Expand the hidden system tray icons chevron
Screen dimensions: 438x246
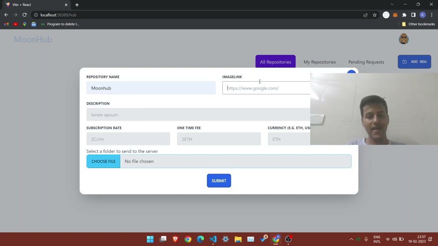[x=351, y=239]
